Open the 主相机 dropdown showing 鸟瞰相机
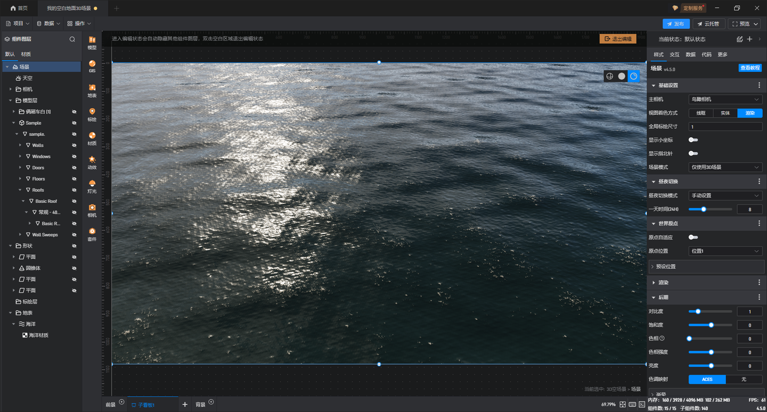This screenshot has height=412, width=767. tap(725, 100)
